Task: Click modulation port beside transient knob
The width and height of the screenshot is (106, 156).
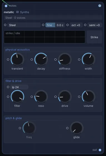Action: 8,60
